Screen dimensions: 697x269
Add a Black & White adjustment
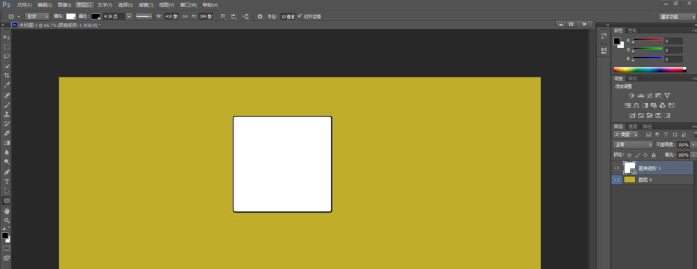click(645, 105)
